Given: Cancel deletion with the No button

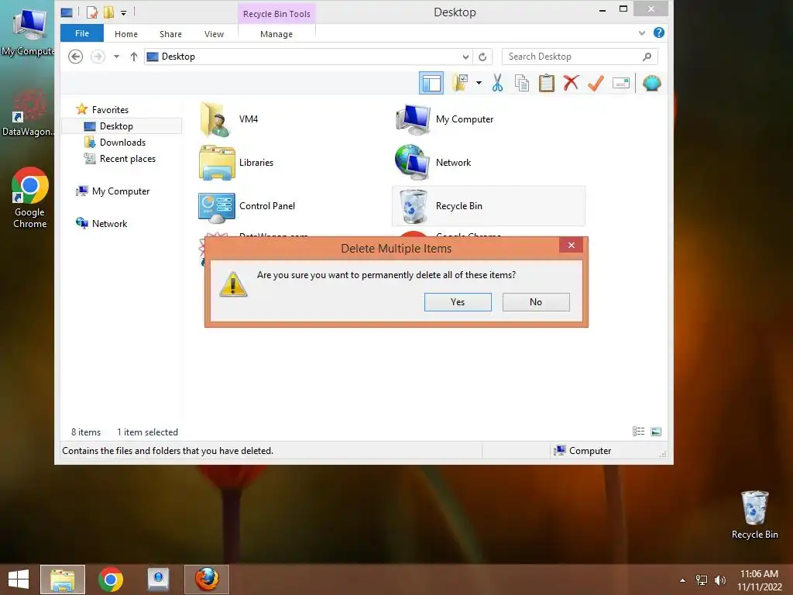Looking at the screenshot, I should pos(536,302).
